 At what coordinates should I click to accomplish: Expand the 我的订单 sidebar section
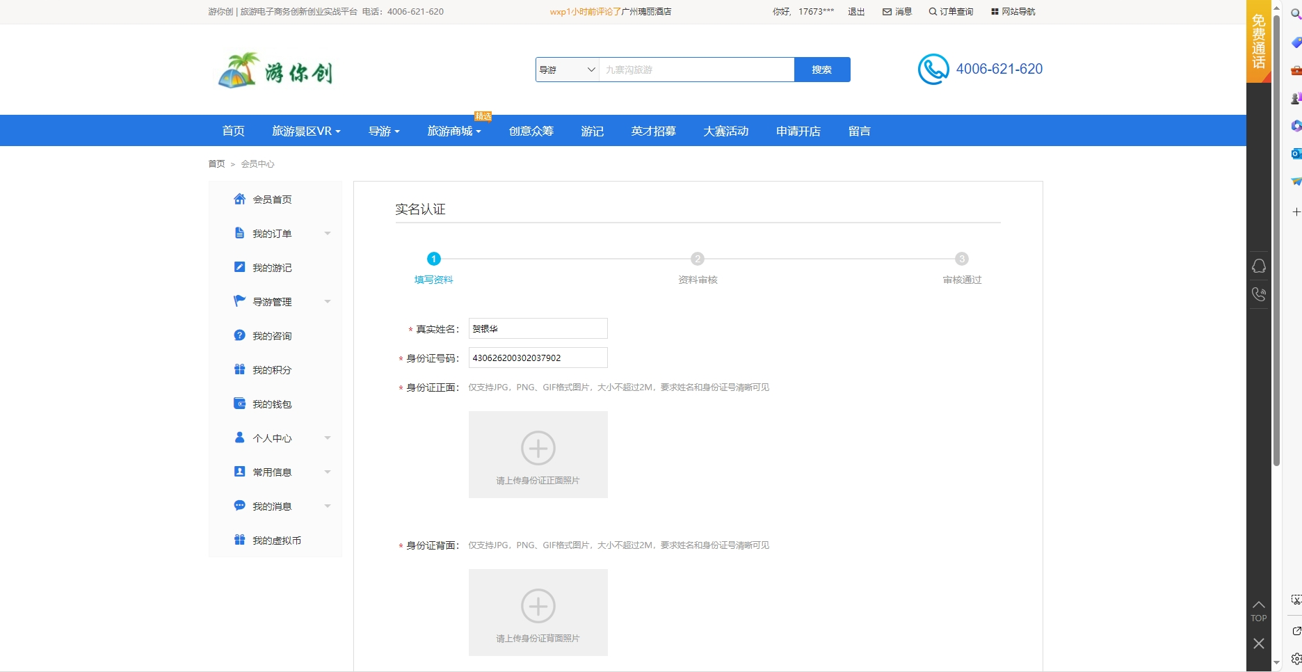[x=327, y=234]
